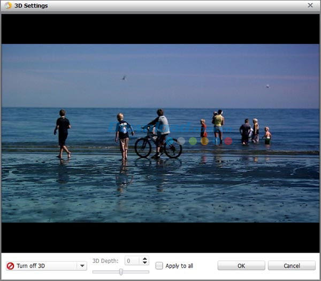Click the red Turn off 3D icon
The height and width of the screenshot is (281, 321).
[11, 266]
